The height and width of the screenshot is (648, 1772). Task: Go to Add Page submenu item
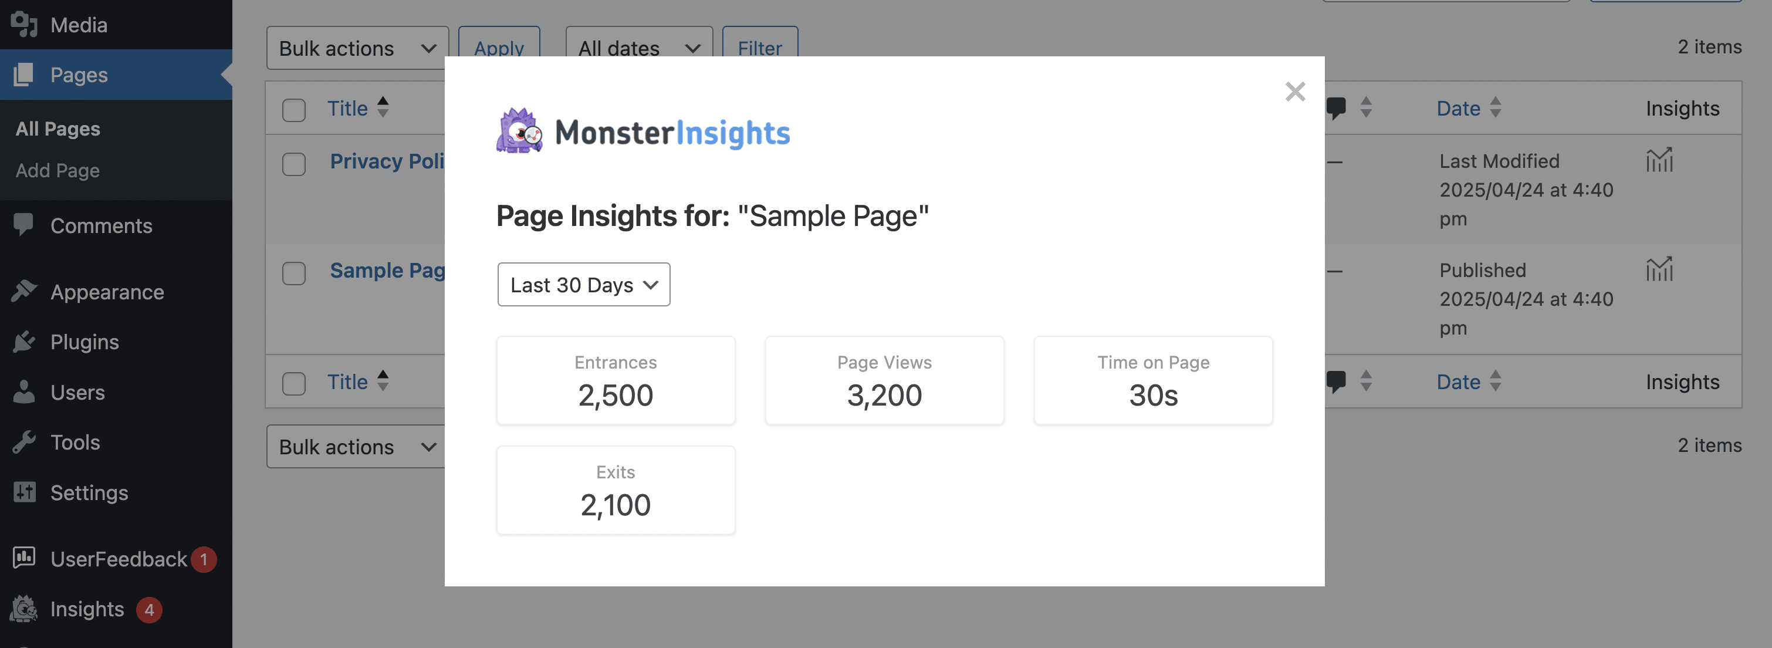(x=58, y=171)
